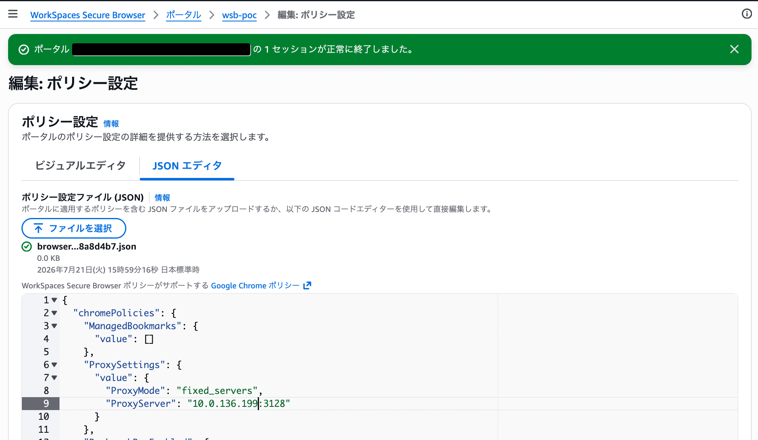The height and width of the screenshot is (440, 758).
Task: Click the green check icon beside browser...8a8d4b7.json
Action: pyautogui.click(x=26, y=246)
